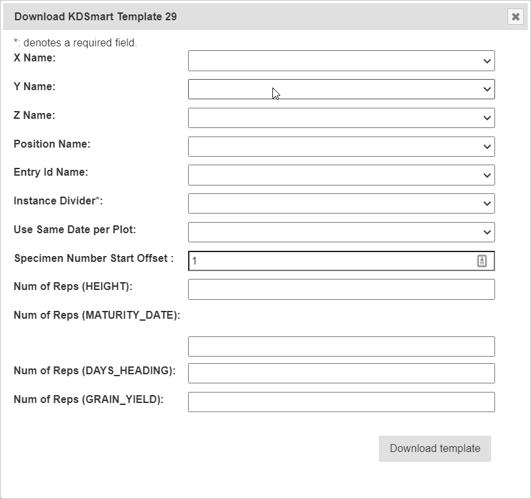
Task: Click the 'Use Same Date per Plot:' label text
Action: point(75,230)
